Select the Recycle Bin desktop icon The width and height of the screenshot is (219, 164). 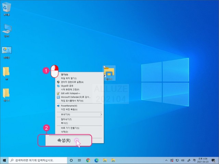[x=7, y=9]
